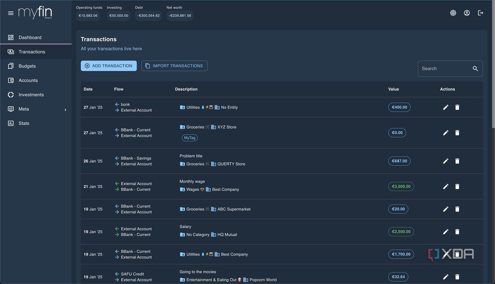
Task: Click the Add Transaction button
Action: (109, 66)
